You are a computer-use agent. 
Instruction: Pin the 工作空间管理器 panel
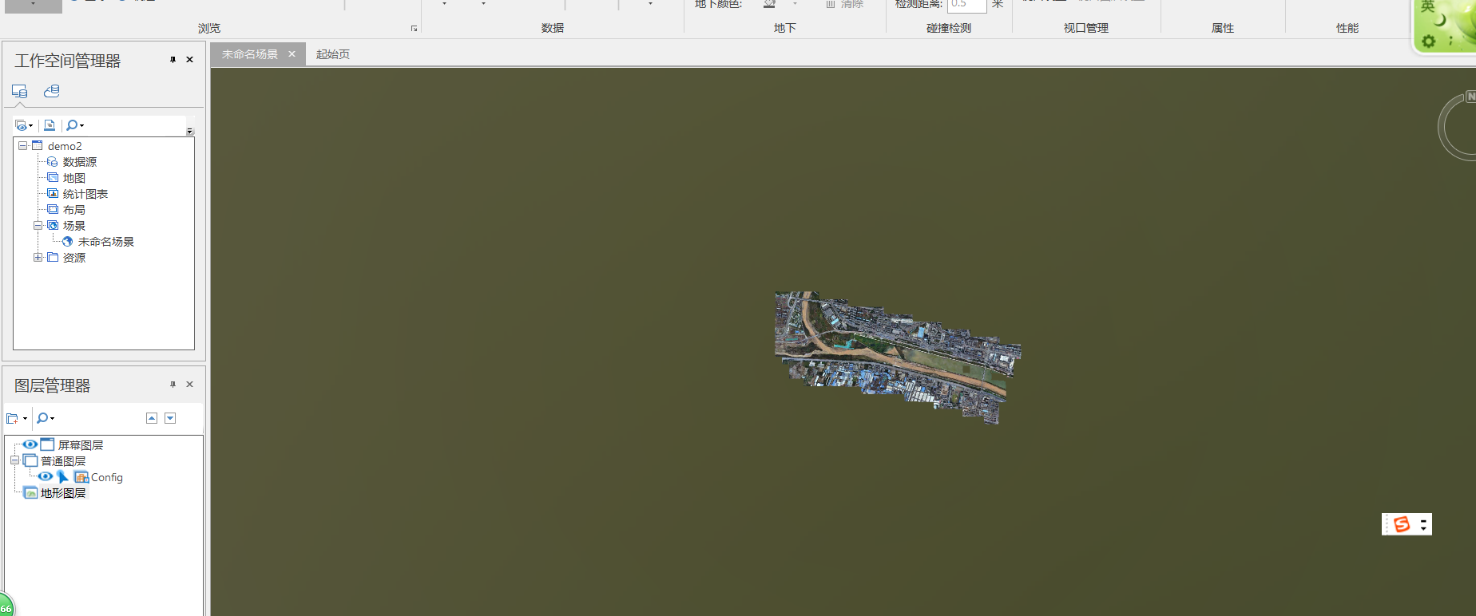(x=173, y=60)
